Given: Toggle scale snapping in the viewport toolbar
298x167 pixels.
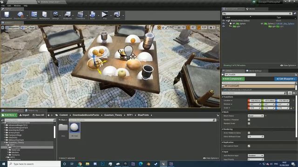Looking at the screenshot, I should coord(199,28).
